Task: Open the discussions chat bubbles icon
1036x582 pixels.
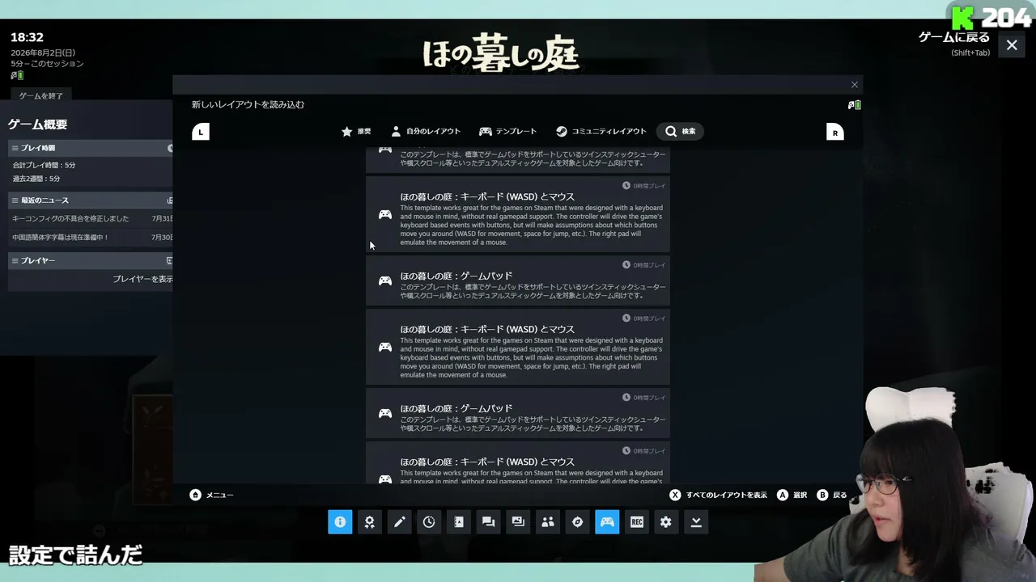Action: 488,522
